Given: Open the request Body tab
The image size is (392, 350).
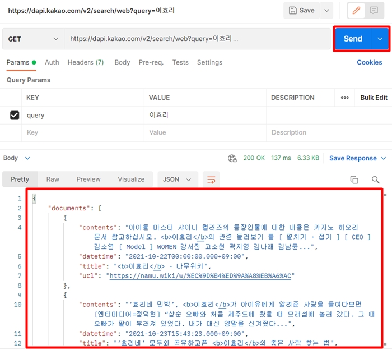Looking at the screenshot, I should (x=122, y=62).
